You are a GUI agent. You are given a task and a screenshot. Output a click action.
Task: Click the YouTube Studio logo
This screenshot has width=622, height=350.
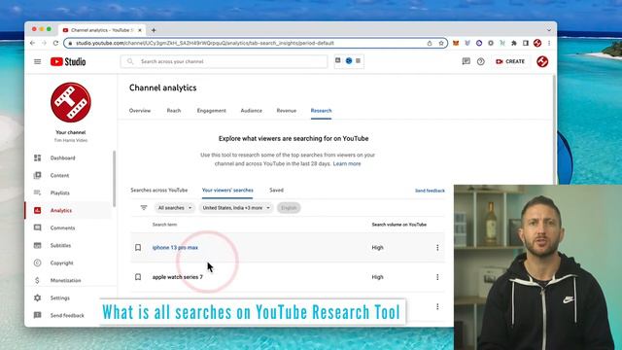pyautogui.click(x=68, y=61)
